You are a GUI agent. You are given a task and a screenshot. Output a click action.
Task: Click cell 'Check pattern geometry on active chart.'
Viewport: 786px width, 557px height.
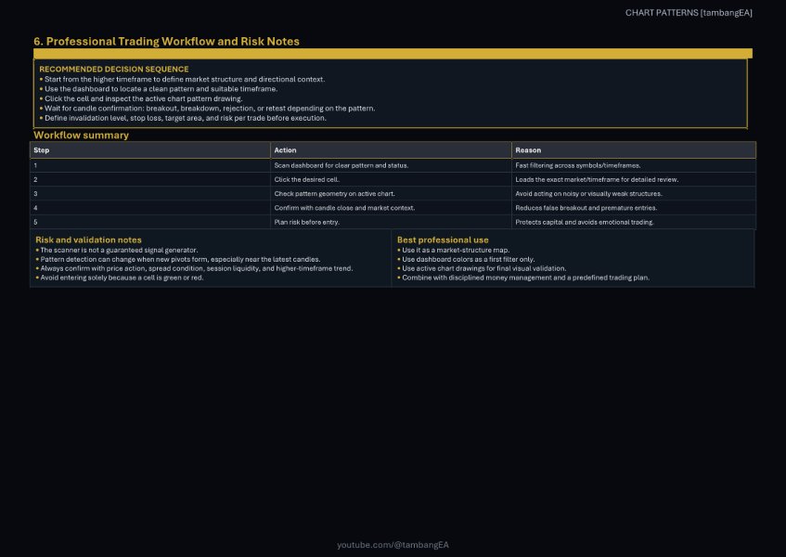(x=391, y=193)
